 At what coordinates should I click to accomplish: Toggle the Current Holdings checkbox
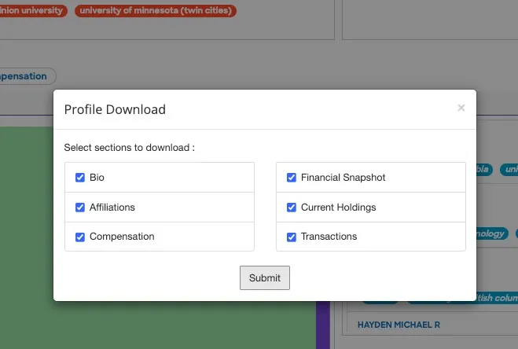(x=292, y=208)
